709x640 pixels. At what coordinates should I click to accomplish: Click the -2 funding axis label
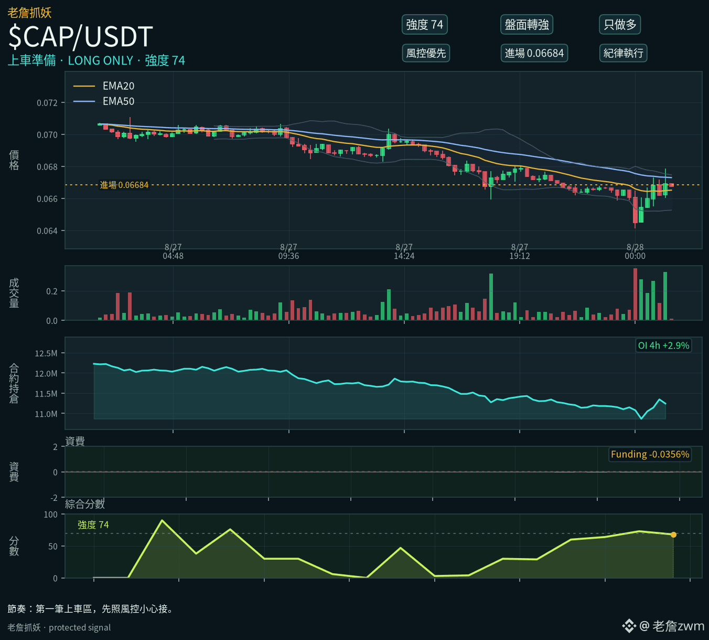point(54,498)
